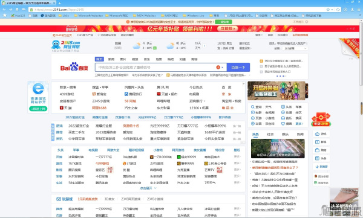
Task: Open the 天猫·超市 link with red icon
Action: click(x=167, y=94)
